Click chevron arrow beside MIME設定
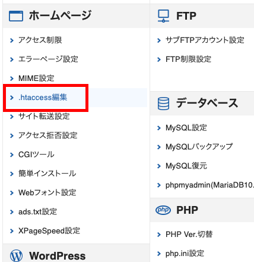Image resolution: width=254 pixels, height=262 pixels. (x=12, y=79)
